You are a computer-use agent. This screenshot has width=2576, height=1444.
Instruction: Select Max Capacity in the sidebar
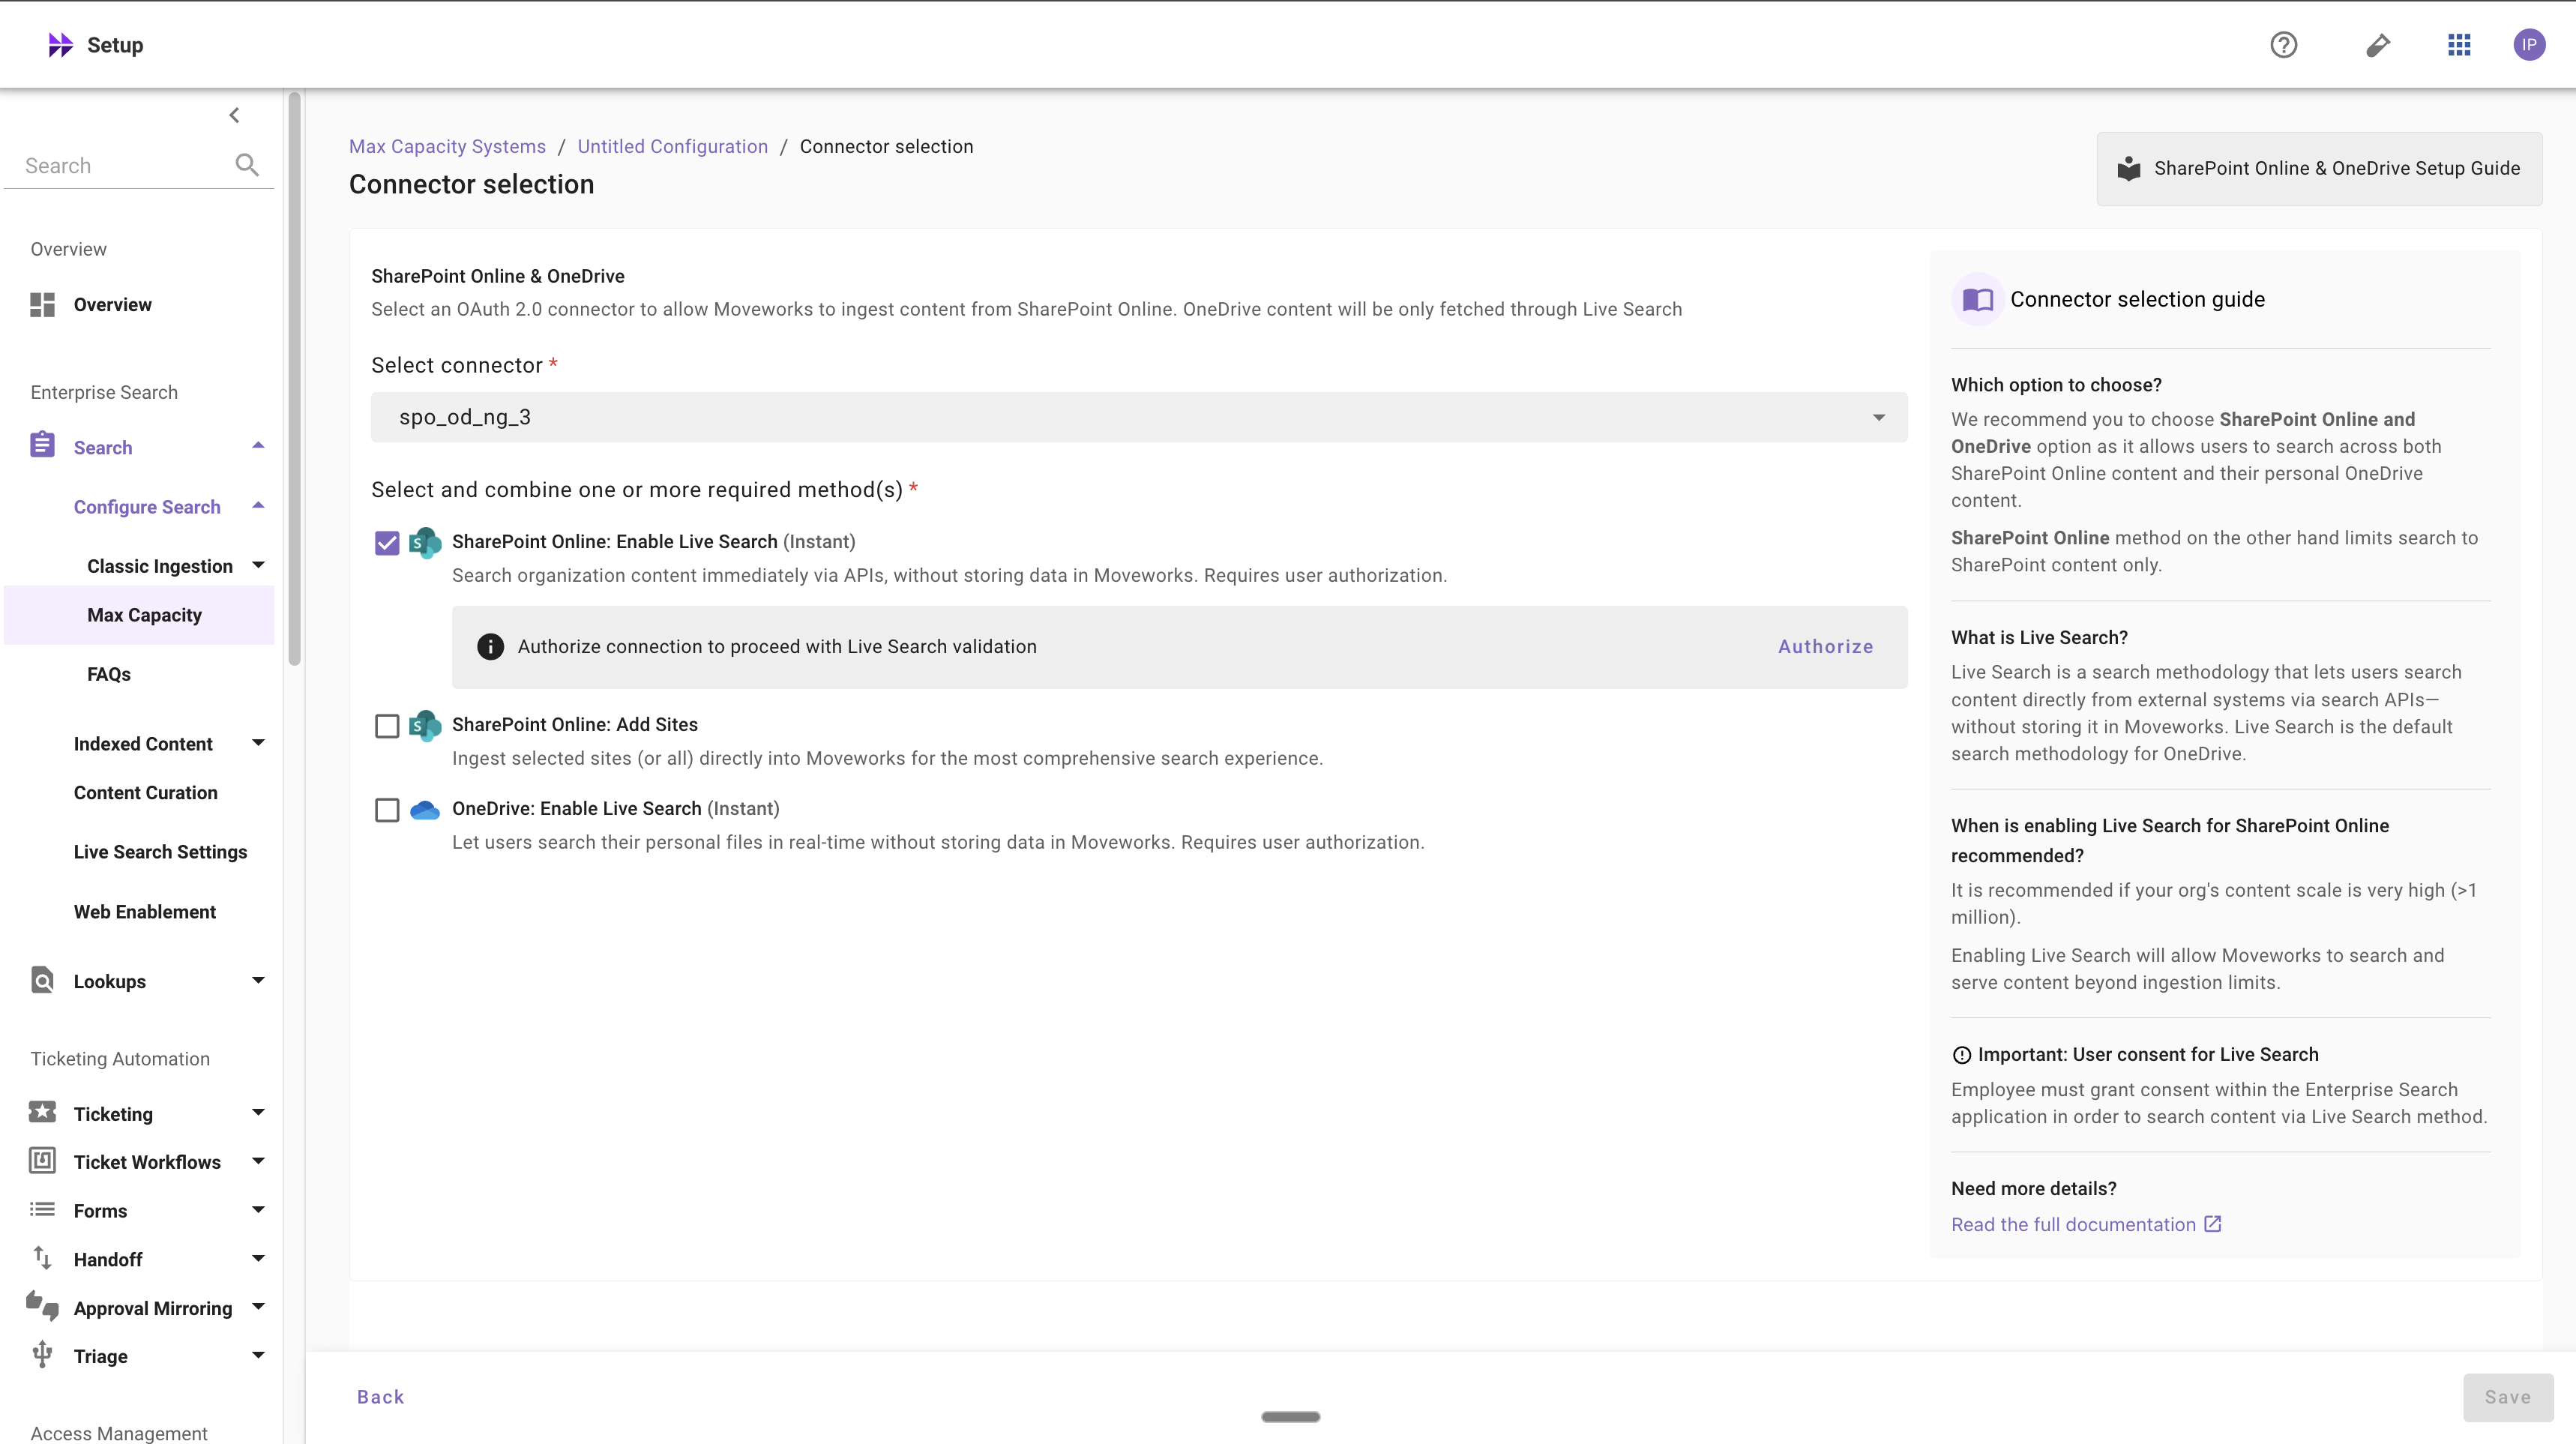[x=139, y=615]
